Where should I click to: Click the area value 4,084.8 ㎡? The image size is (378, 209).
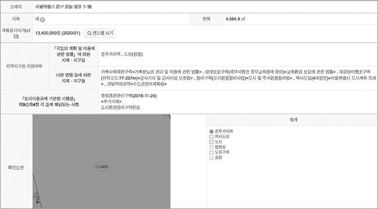tap(236, 19)
